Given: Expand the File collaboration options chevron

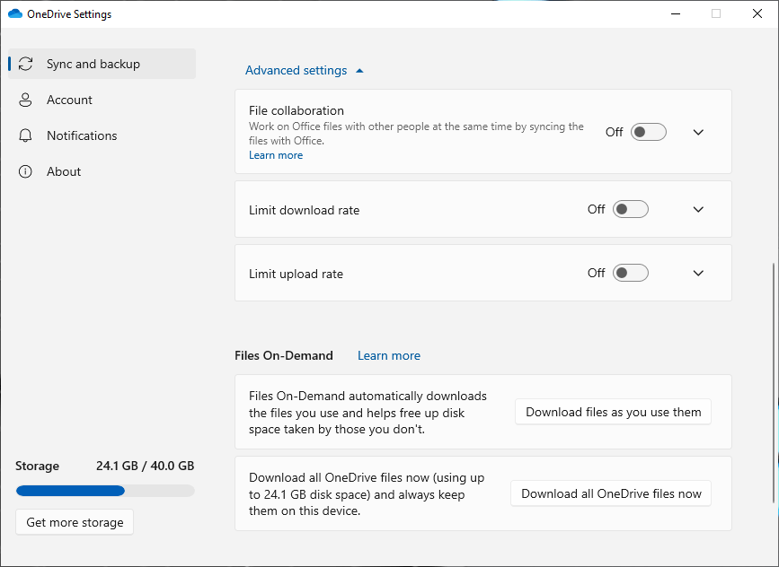Looking at the screenshot, I should point(698,132).
